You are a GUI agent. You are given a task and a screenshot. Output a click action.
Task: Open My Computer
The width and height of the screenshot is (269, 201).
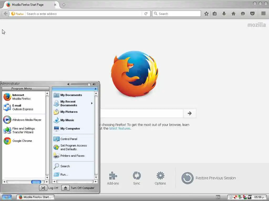coord(73,129)
